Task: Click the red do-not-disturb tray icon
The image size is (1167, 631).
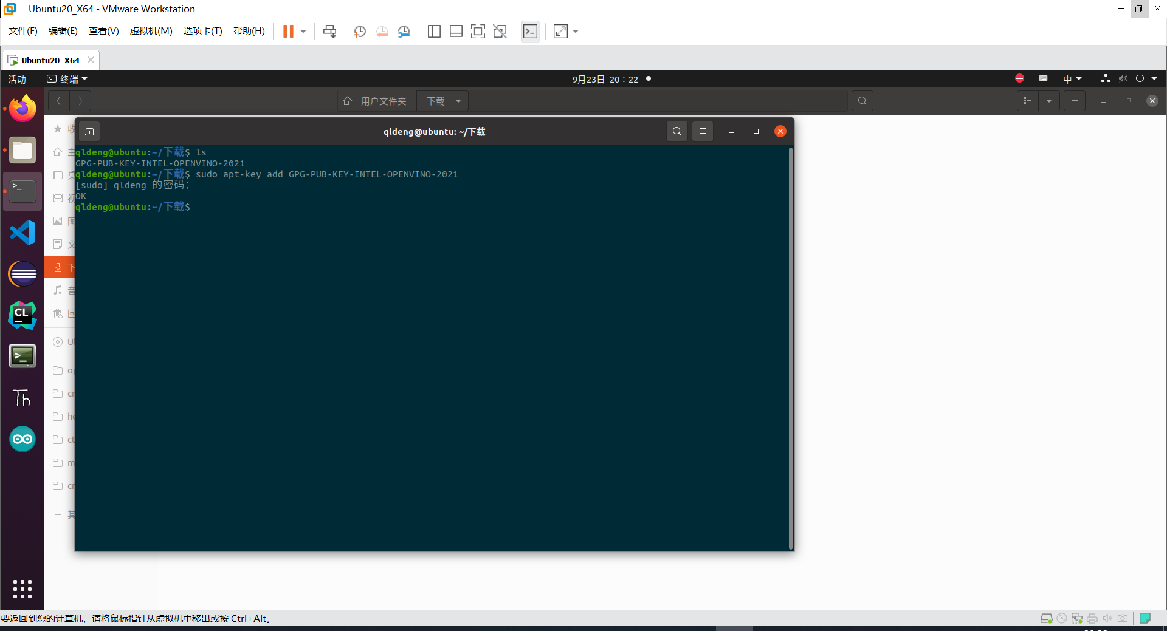Action: [1020, 78]
